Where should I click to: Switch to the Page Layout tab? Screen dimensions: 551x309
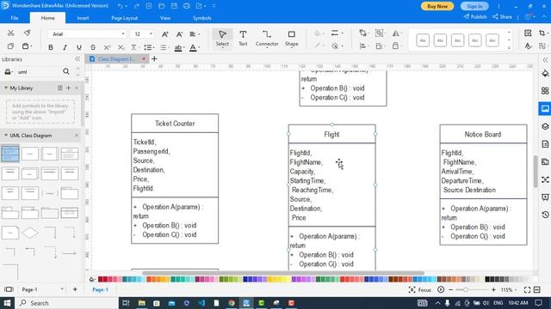point(124,18)
